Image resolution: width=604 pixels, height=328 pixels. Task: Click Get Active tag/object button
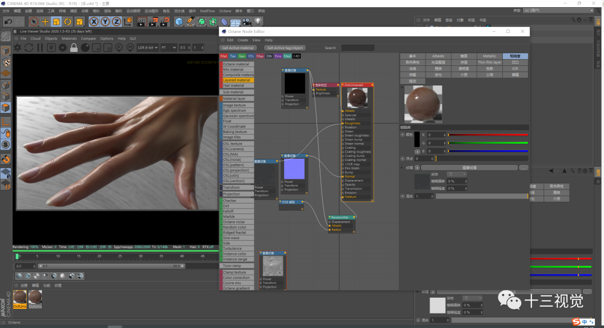pos(285,47)
